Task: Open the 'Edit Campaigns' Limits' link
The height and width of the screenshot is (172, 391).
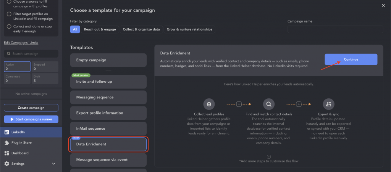Action: tap(21, 43)
